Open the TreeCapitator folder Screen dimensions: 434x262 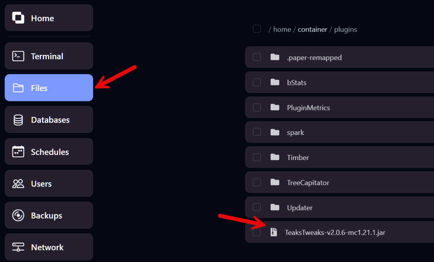[x=308, y=182]
